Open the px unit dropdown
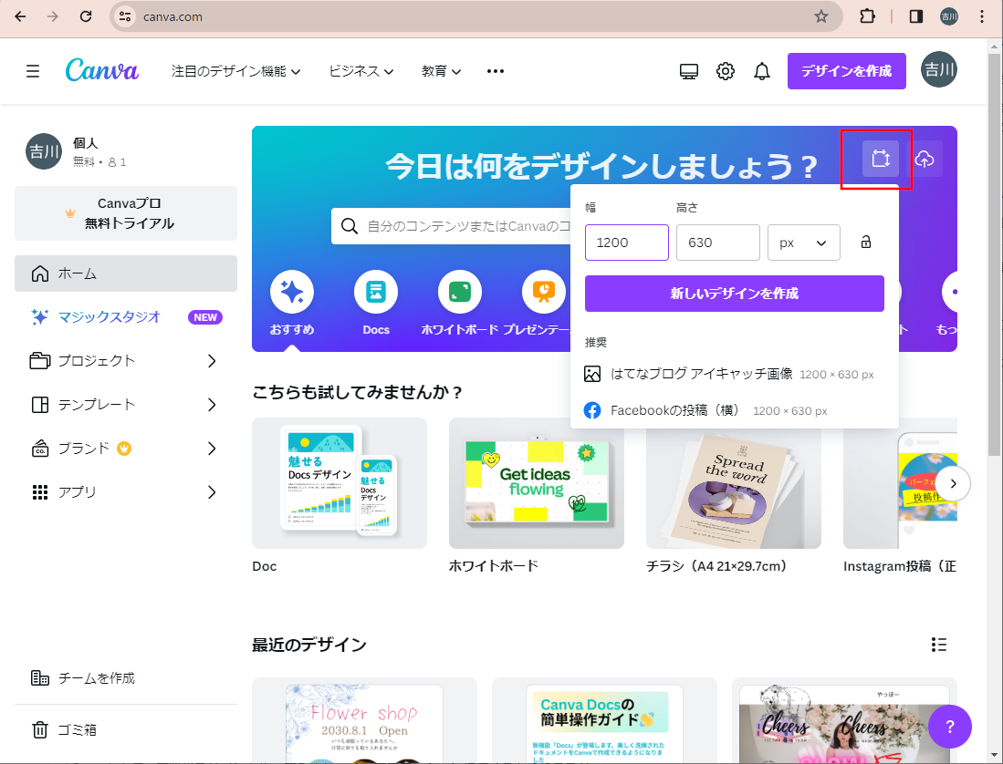 click(803, 243)
